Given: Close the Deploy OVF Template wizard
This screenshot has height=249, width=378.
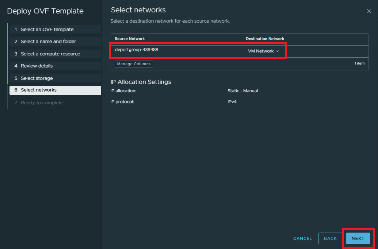Looking at the screenshot, I should point(369,11).
